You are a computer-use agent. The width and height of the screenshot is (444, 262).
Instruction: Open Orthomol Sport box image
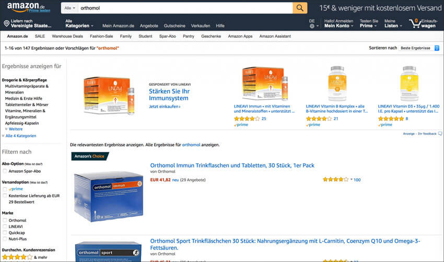coord(108,252)
